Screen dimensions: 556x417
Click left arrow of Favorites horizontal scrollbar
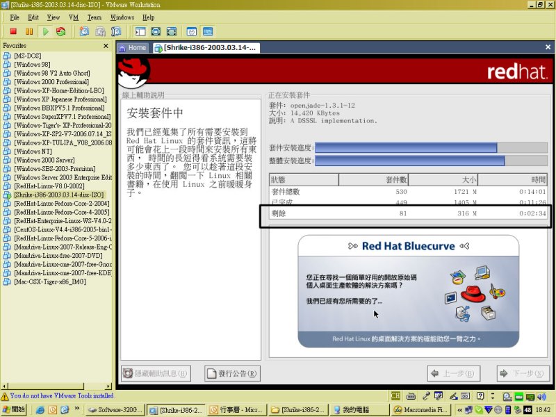click(x=4, y=386)
